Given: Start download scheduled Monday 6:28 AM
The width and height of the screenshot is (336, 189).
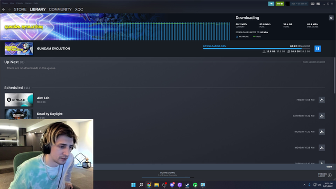Looking at the screenshot, I should coord(322,148).
